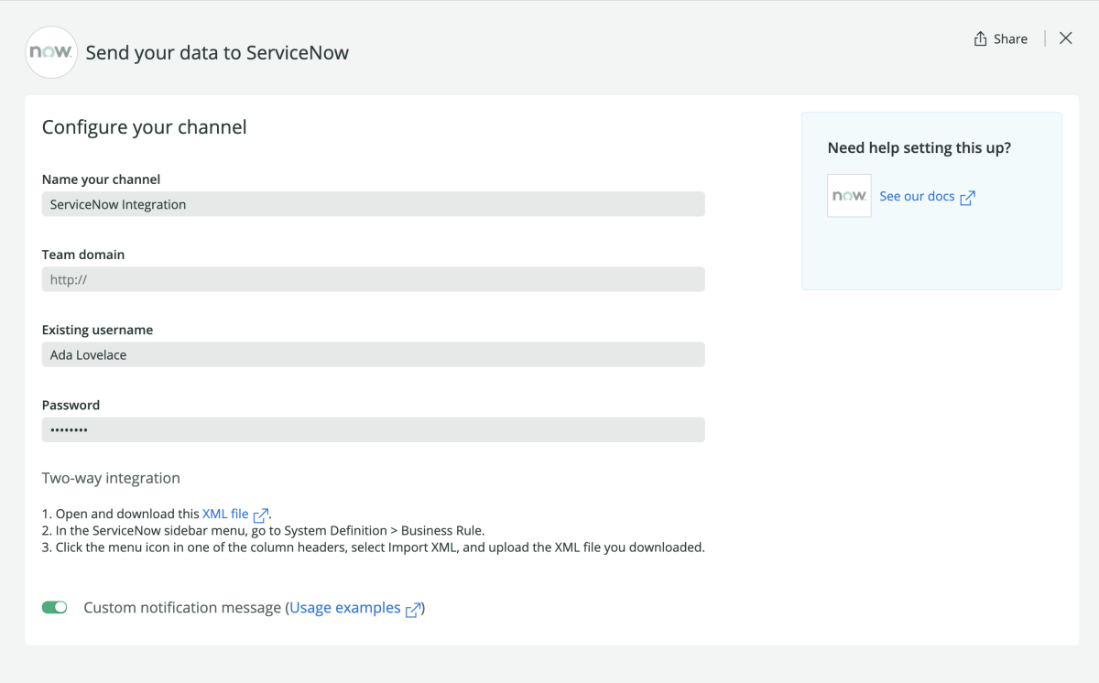Screen dimensions: 1099x683
Task: Open the See our docs link
Action: 917,196
